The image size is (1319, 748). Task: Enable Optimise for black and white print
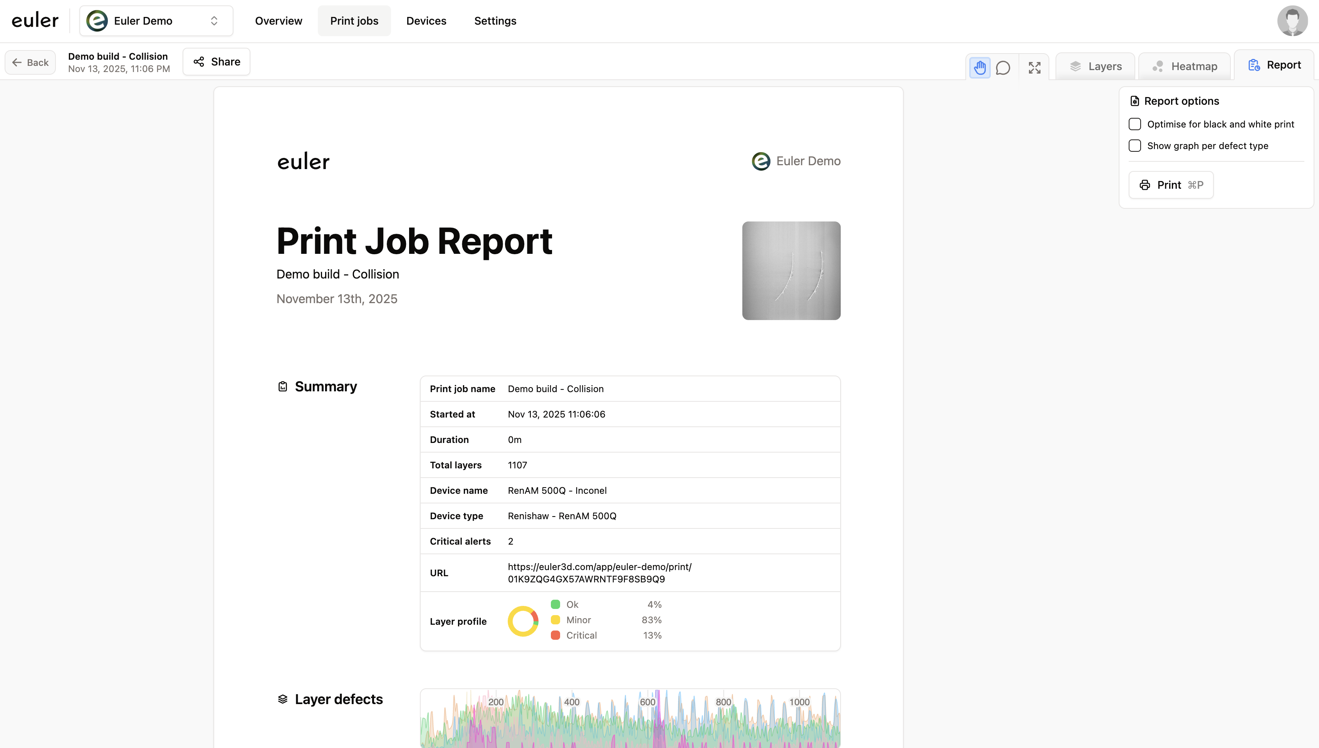pos(1134,124)
